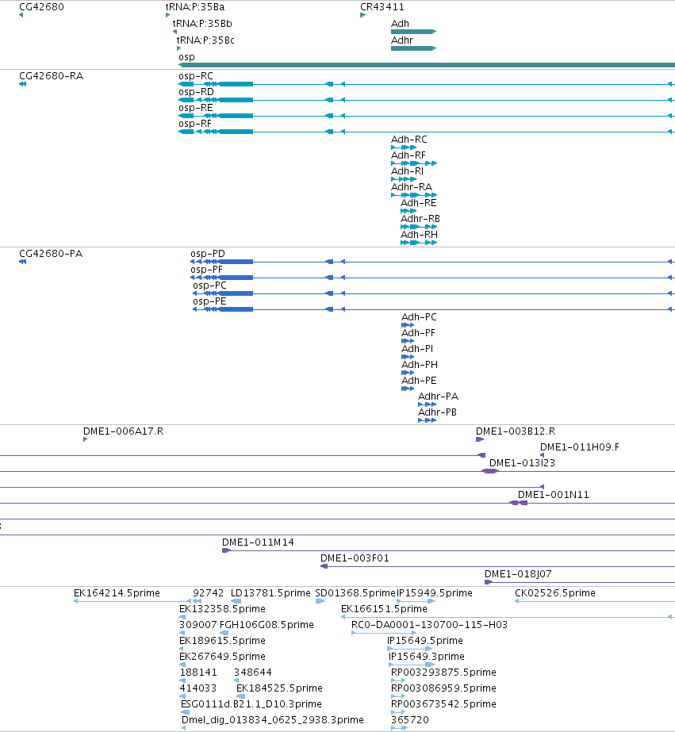675x732 pixels.
Task: Select the 92742 EST label
Action: 208,594
